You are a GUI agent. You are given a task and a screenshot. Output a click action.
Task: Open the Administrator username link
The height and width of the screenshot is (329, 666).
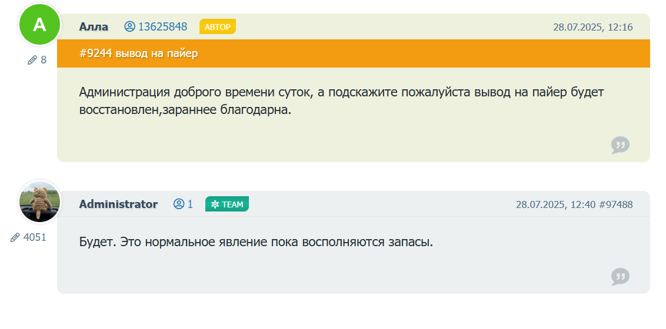[x=118, y=204]
